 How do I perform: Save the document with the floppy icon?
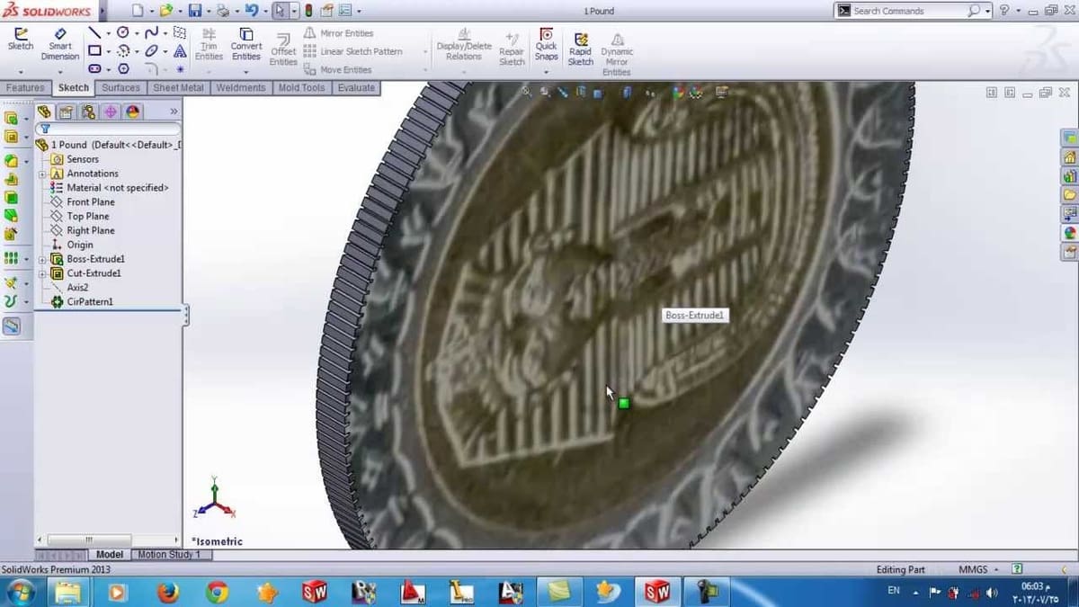194,11
